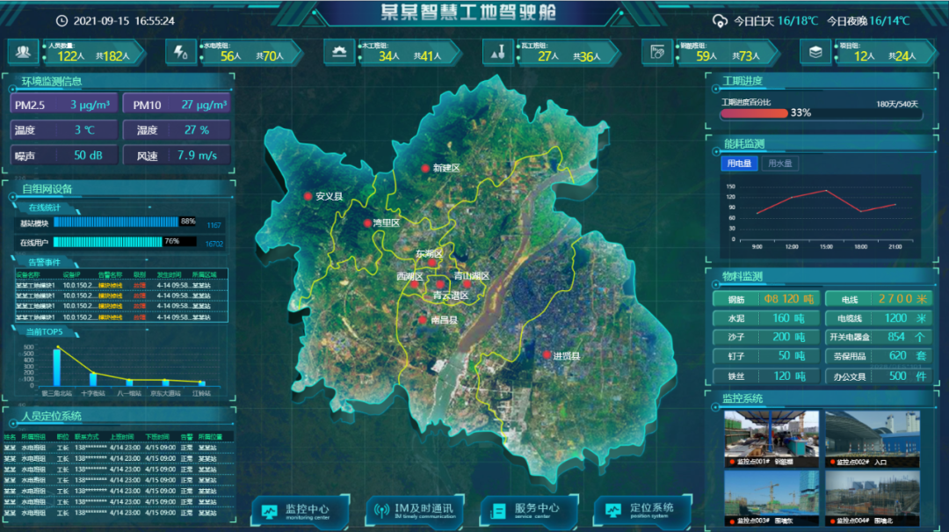Click the 十字街站 bar in TOP5 chart

click(x=93, y=379)
